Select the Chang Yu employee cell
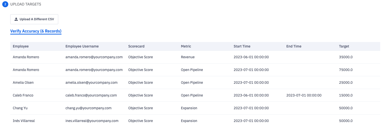389x127 pixels. (20, 108)
